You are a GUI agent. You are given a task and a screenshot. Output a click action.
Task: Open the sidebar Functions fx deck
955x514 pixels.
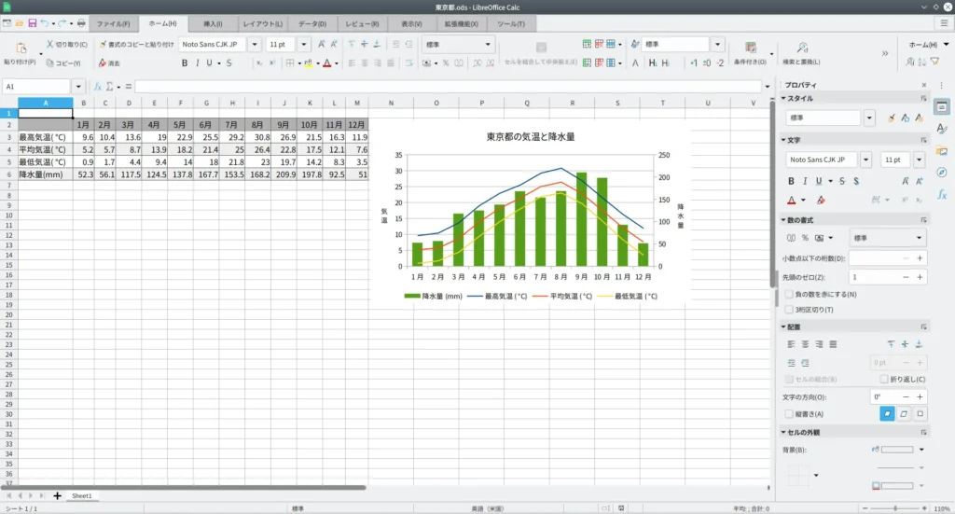(x=942, y=194)
